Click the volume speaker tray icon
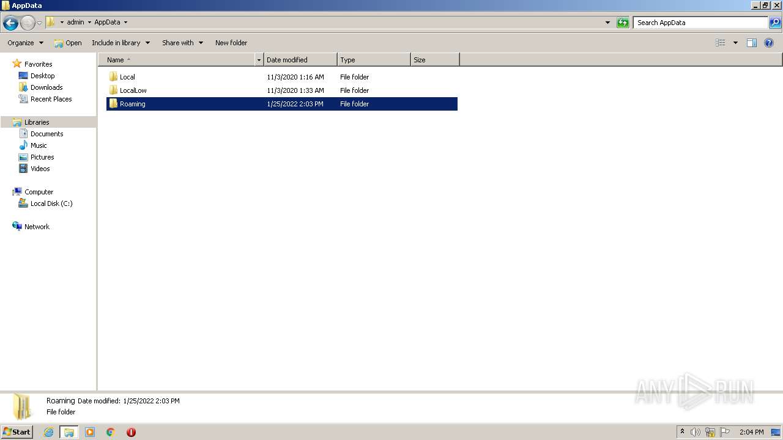 [x=696, y=432]
